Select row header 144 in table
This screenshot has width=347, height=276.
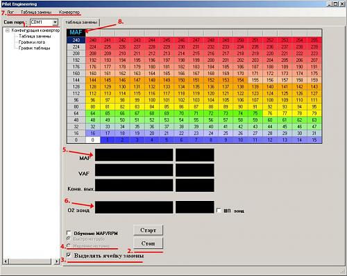(x=76, y=80)
